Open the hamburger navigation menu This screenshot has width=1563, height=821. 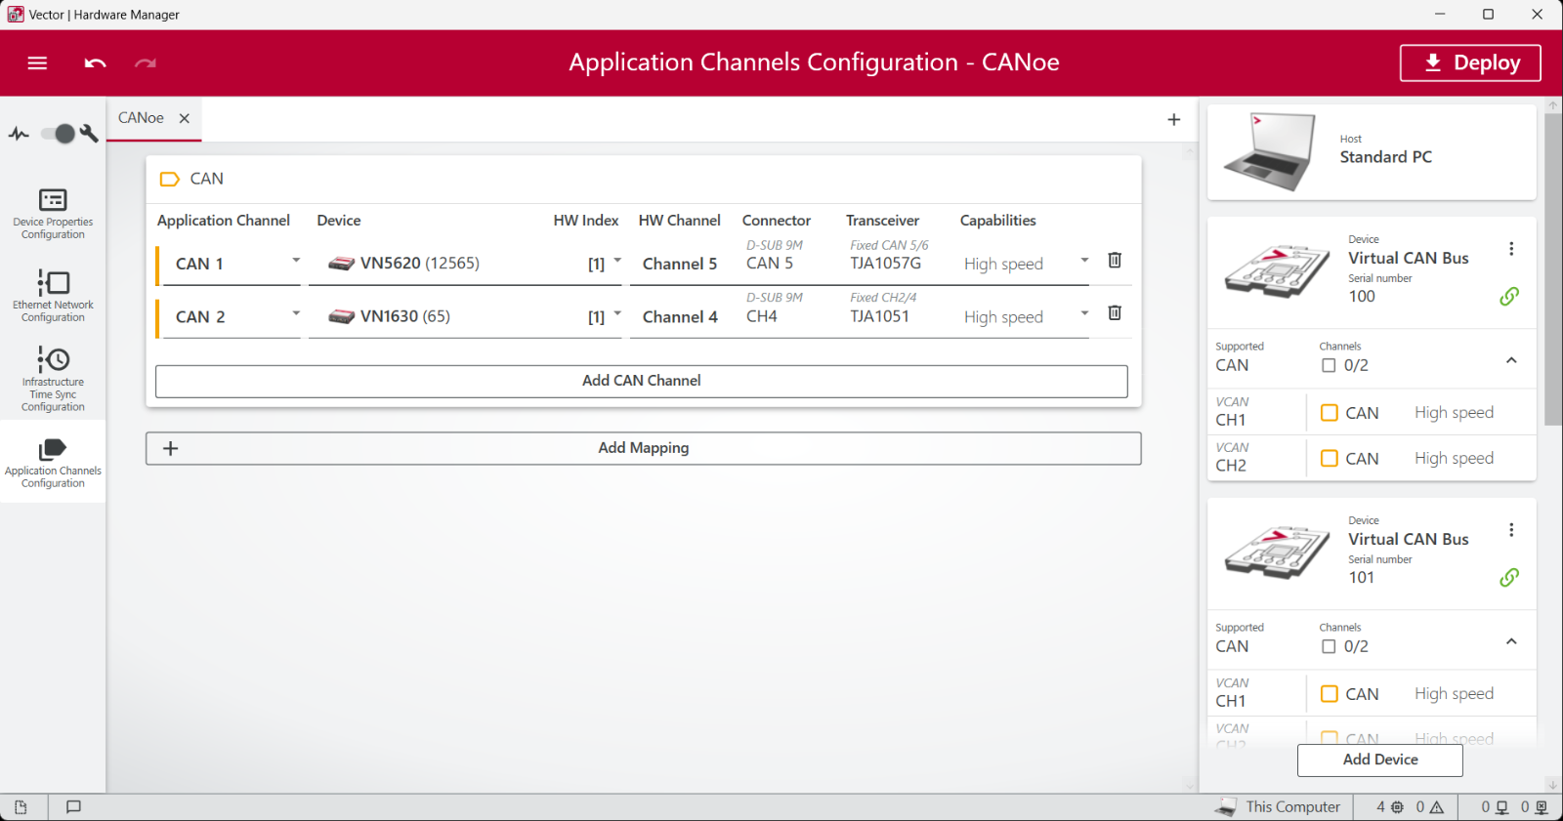(37, 63)
